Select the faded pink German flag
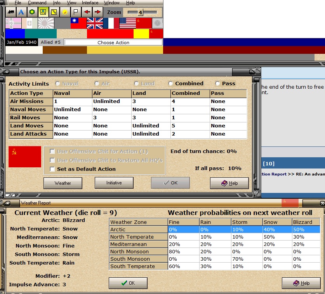Screen dimensions: 325x294 [13, 23]
